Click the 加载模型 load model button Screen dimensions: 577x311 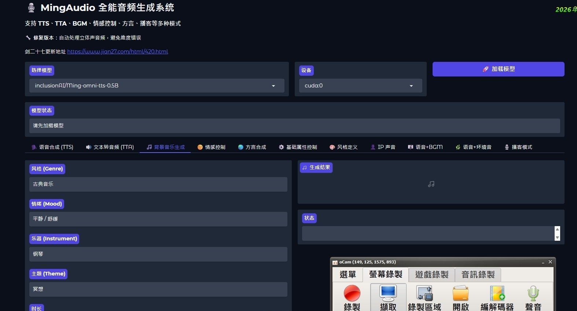499,69
